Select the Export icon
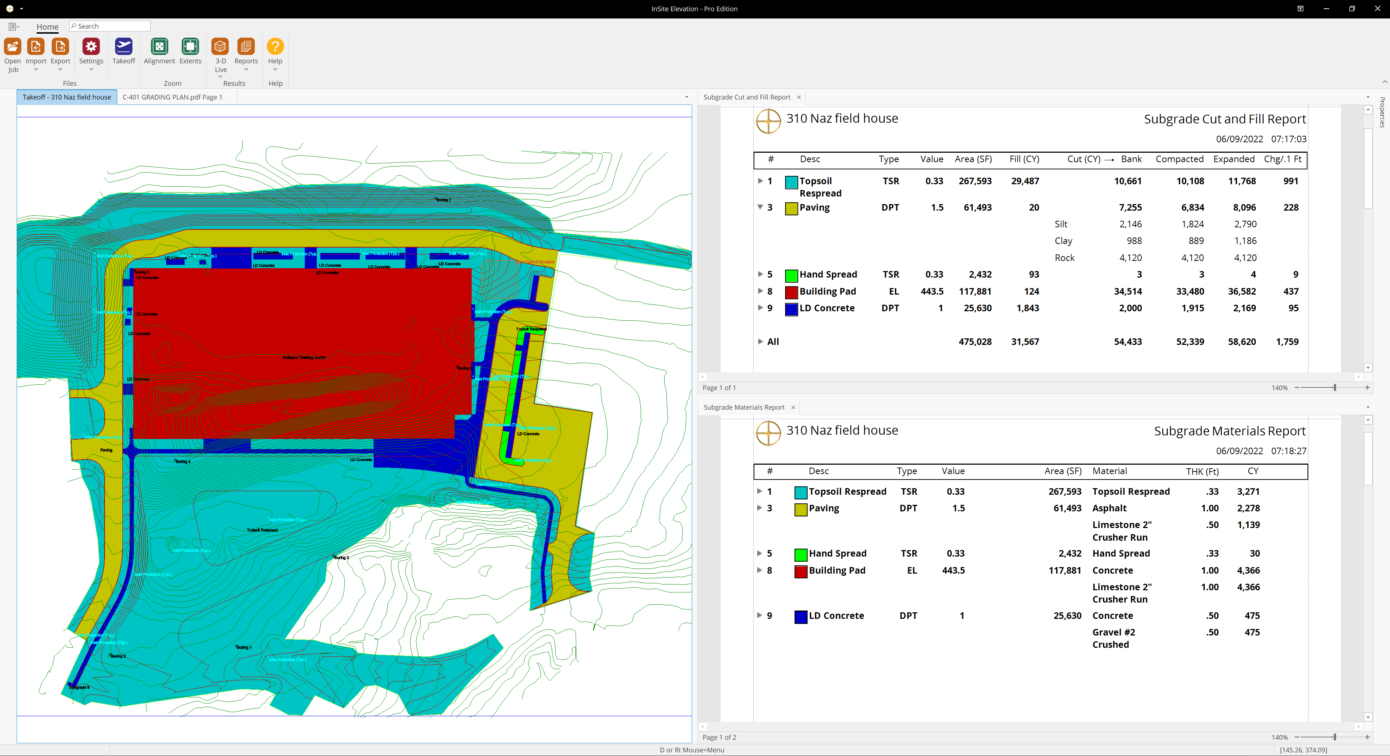This screenshot has height=756, width=1390. coord(60,51)
